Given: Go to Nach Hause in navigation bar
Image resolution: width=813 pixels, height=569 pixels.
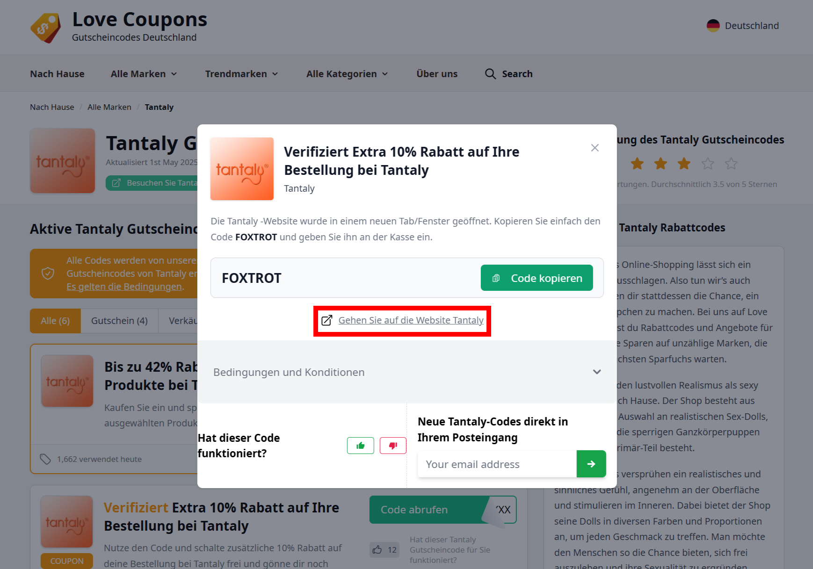Looking at the screenshot, I should coord(57,74).
